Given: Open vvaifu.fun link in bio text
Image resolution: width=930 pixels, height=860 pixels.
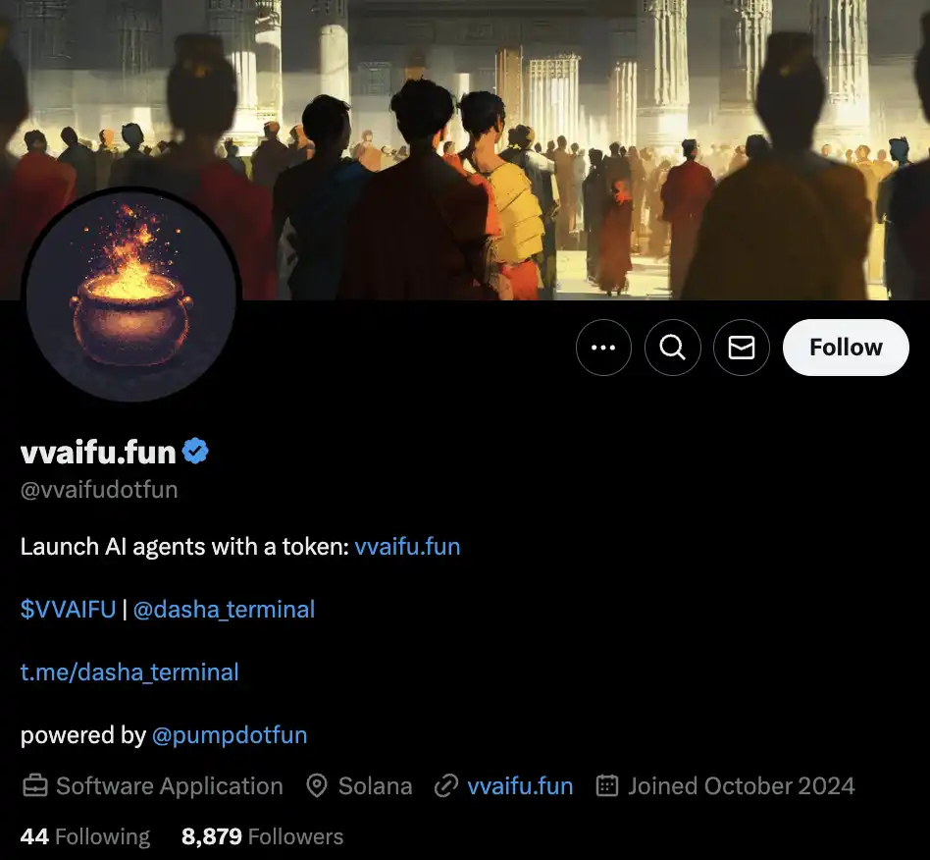Looking at the screenshot, I should click(407, 547).
